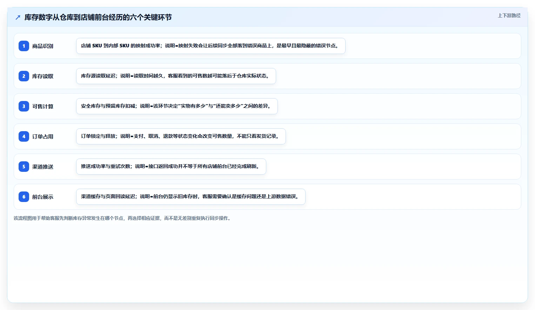Viewport: 535px width, 310px height.
Task: Click the 推送成功率与重试次数 description box
Action: 171,167
